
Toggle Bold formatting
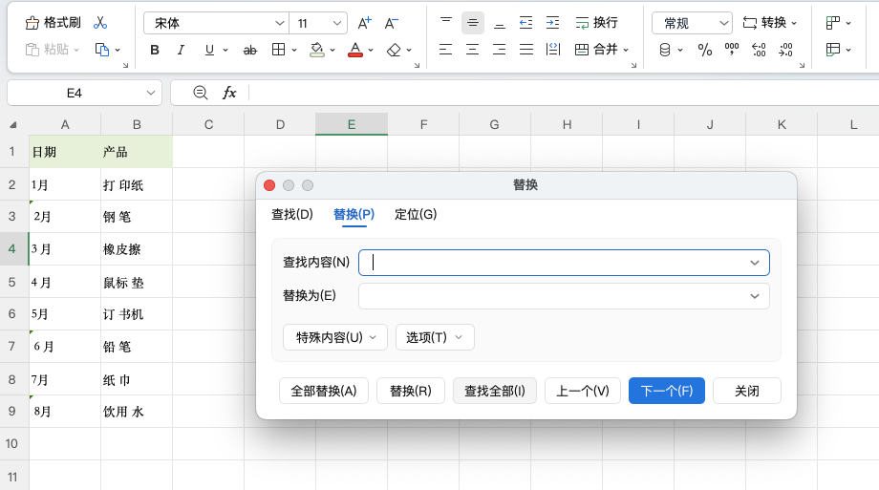tap(155, 50)
